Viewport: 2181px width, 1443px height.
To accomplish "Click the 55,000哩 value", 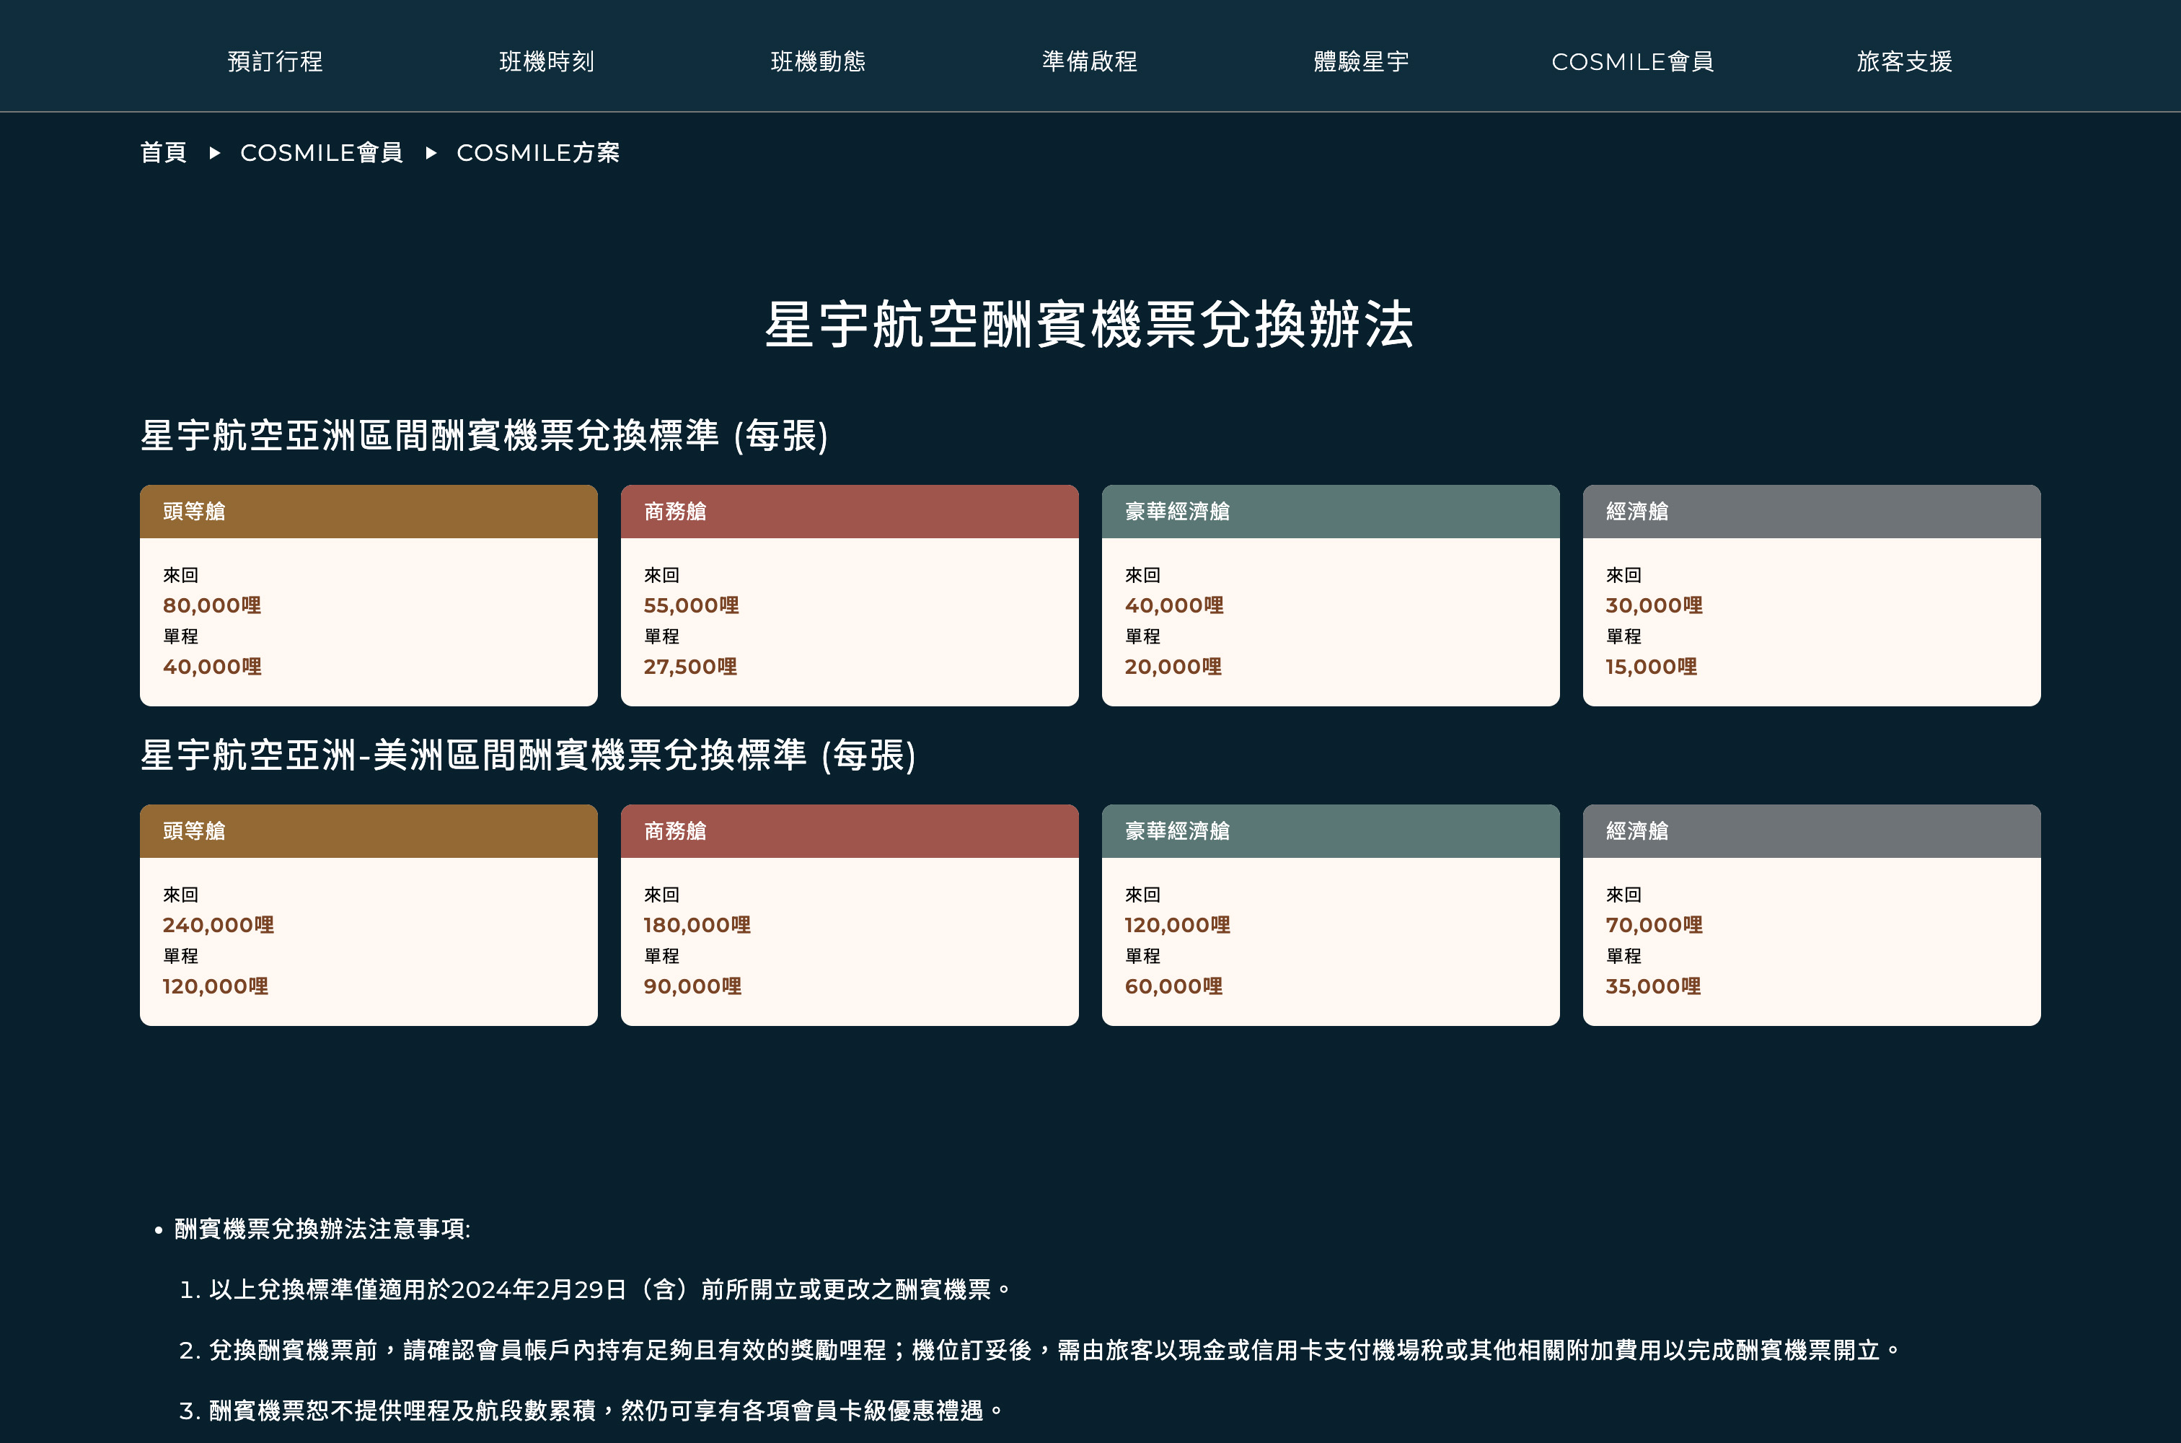I will coord(692,605).
